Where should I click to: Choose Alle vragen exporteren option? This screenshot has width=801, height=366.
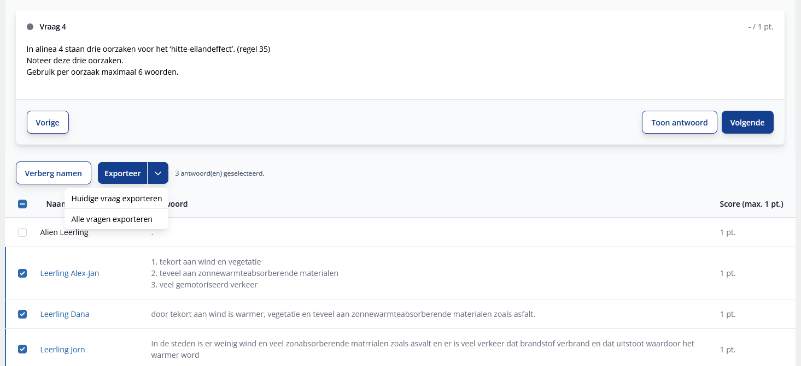point(112,219)
